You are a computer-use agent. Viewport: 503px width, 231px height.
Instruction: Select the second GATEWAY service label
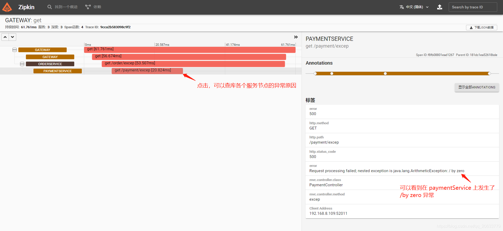pos(50,57)
